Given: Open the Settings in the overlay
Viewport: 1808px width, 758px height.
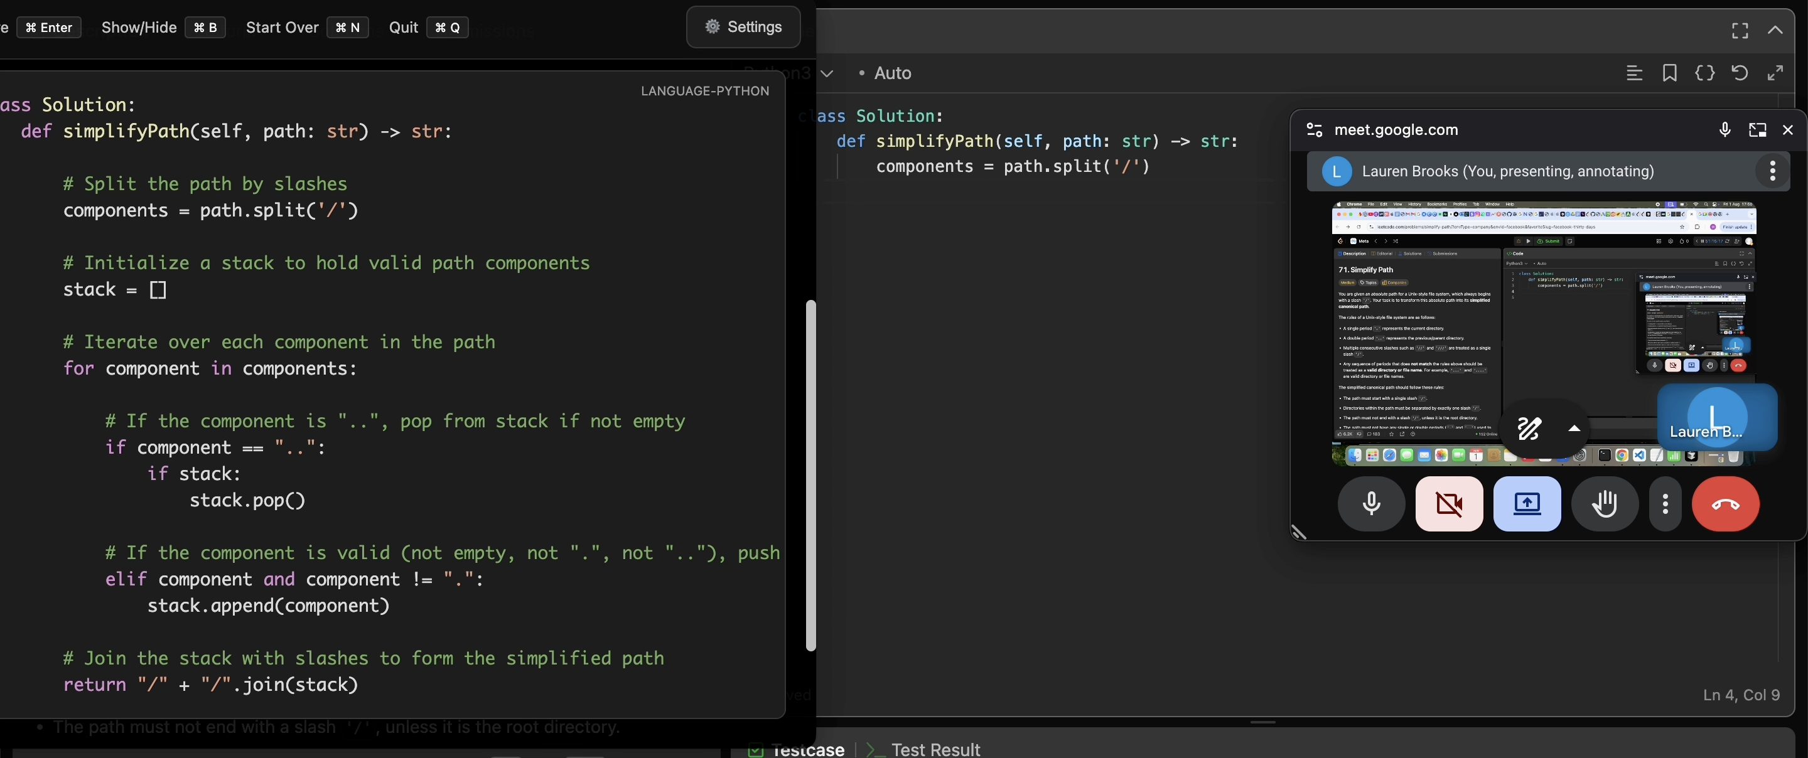Looking at the screenshot, I should (743, 28).
